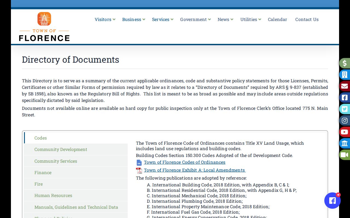Open the dollar sign payments side icon
The width and height of the screenshot is (350, 218).
tap(345, 63)
